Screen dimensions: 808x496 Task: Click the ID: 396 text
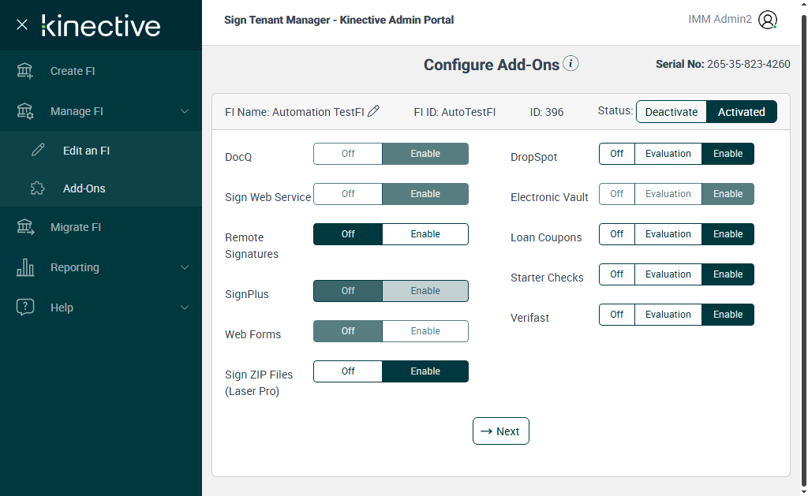click(547, 112)
